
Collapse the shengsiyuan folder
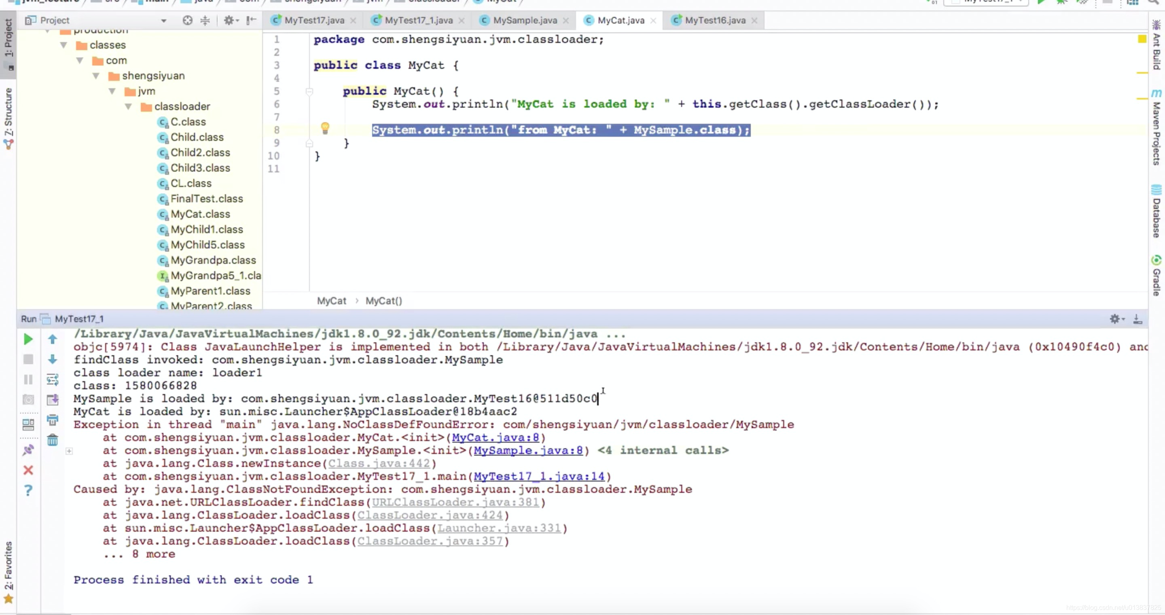[96, 76]
